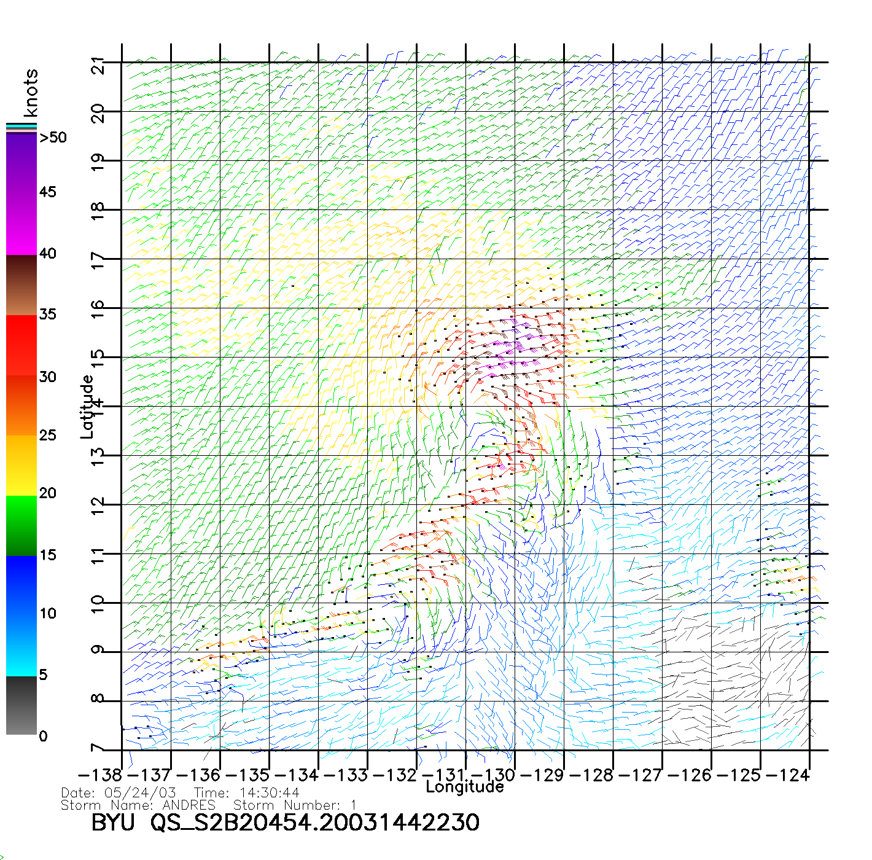This screenshot has width=872, height=860.
Task: Click the BYU QS_S2B20454.20031442230 file title
Action: (285, 823)
